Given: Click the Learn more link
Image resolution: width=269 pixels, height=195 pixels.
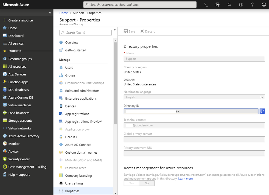Looking at the screenshot, I should click(185, 179).
